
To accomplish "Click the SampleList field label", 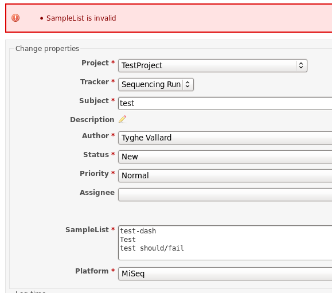I will pos(87,230).
